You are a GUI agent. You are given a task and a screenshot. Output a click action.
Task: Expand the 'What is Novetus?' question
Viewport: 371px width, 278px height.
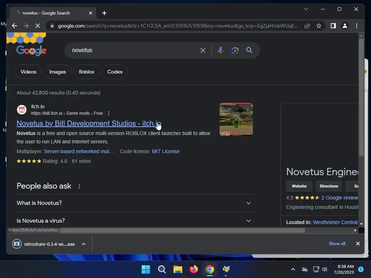(134, 203)
